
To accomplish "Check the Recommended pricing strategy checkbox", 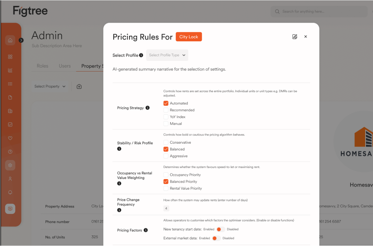I will coord(166,110).
